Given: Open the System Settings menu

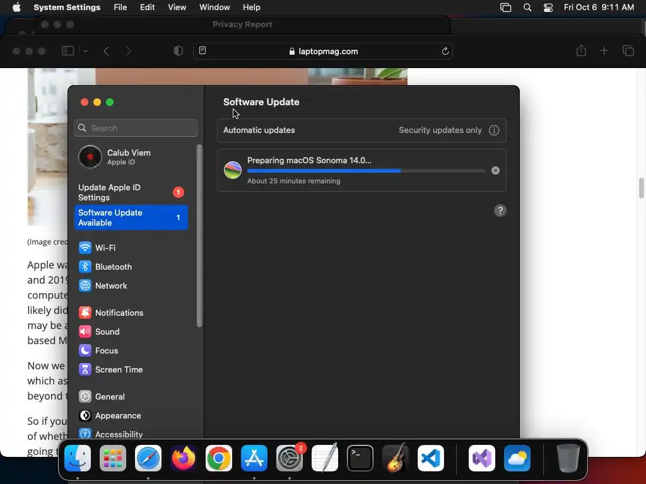Looking at the screenshot, I should coord(67,8).
